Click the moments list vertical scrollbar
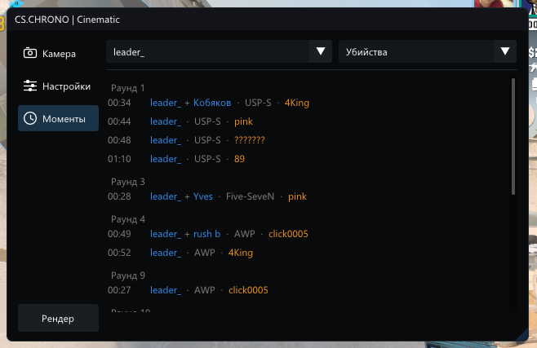Viewport: 537px width, 348px height. [x=513, y=137]
